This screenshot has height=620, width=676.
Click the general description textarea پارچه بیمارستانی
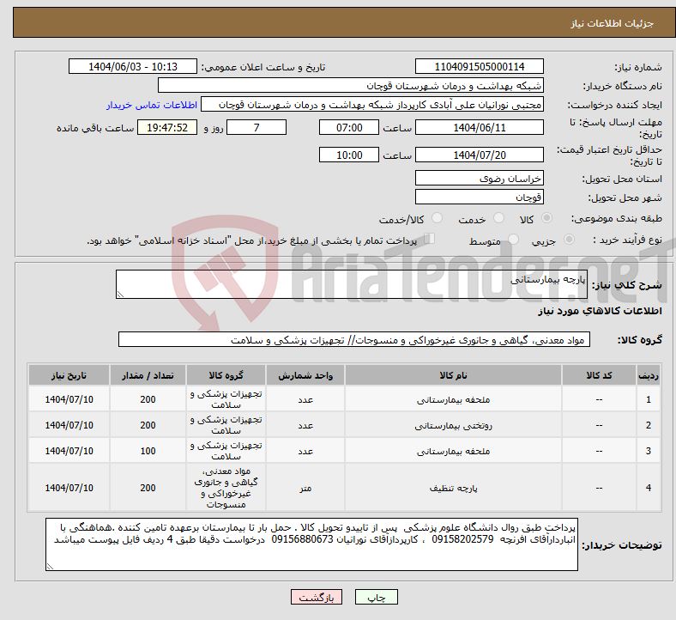coord(352,284)
